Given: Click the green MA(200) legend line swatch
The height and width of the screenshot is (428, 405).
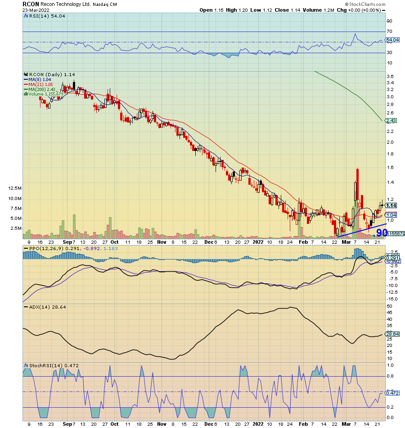Looking at the screenshot, I should point(26,89).
